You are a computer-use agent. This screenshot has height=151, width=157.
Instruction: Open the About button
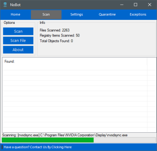[18, 50]
